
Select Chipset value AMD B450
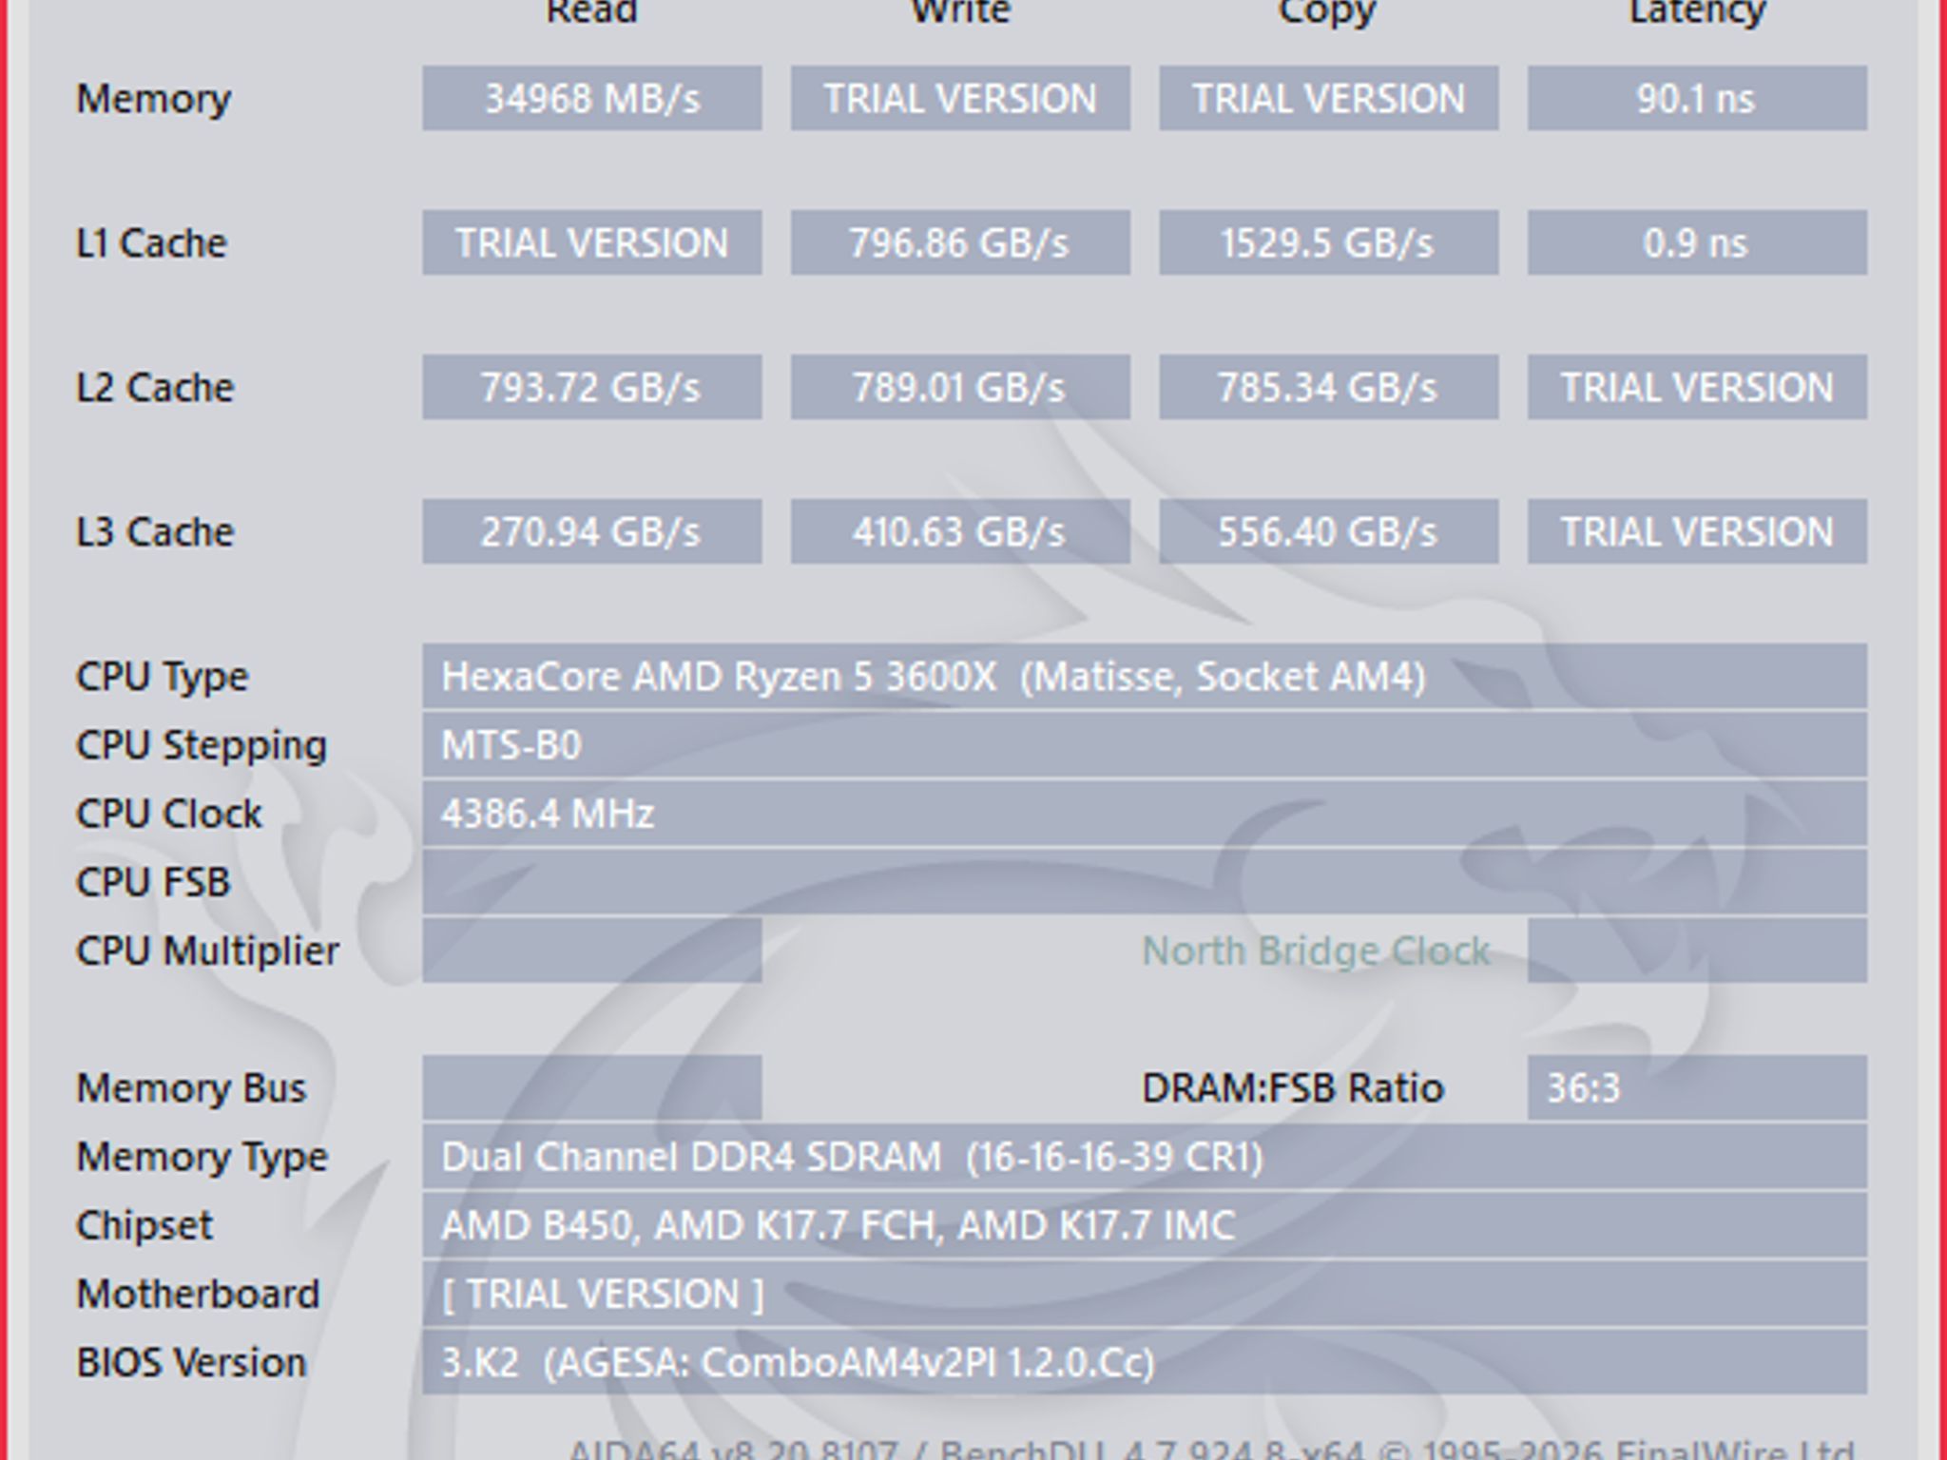(1145, 1225)
